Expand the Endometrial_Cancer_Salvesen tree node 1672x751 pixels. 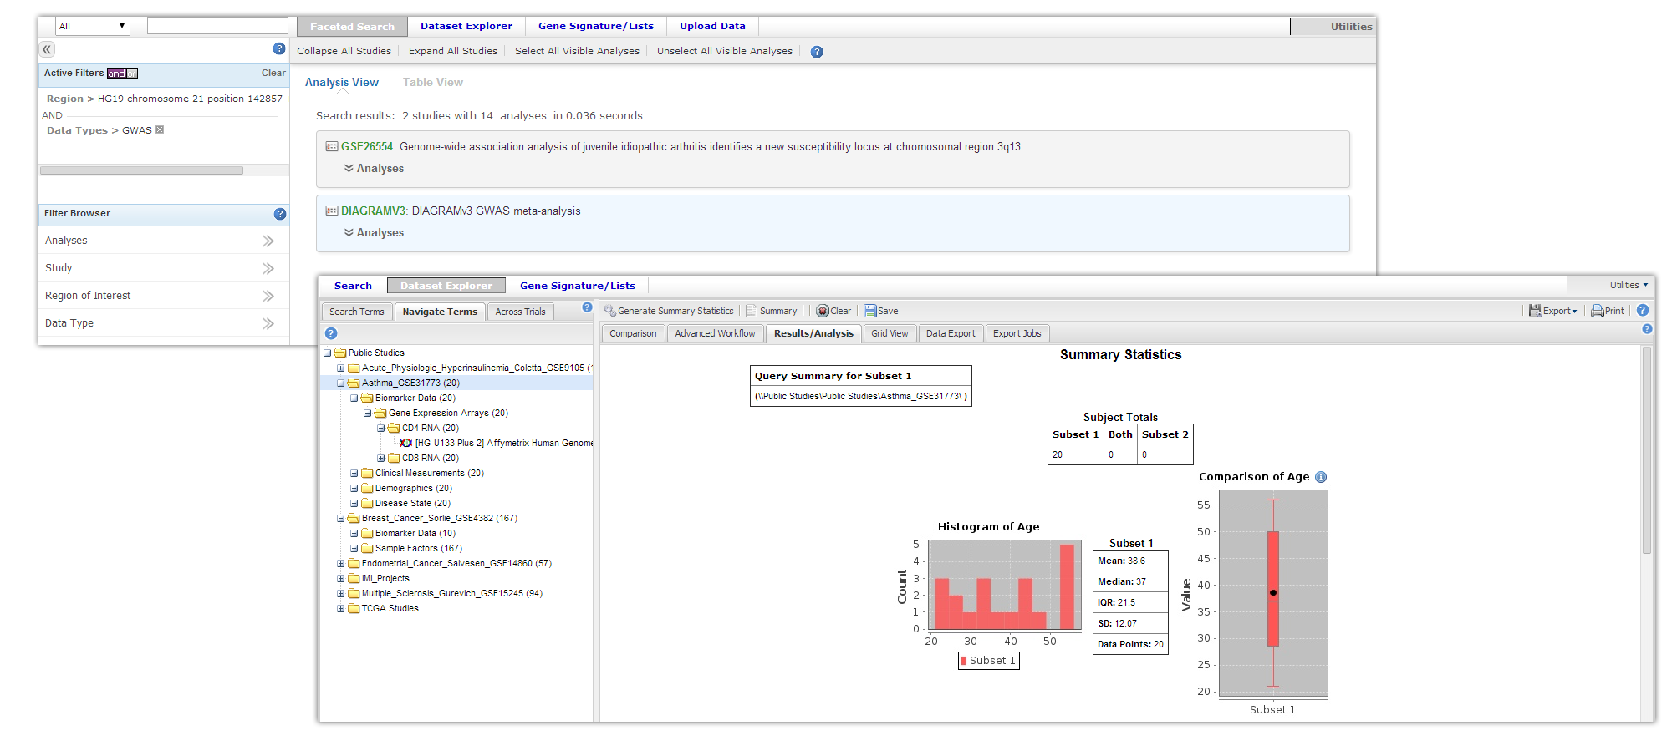pyautogui.click(x=340, y=563)
